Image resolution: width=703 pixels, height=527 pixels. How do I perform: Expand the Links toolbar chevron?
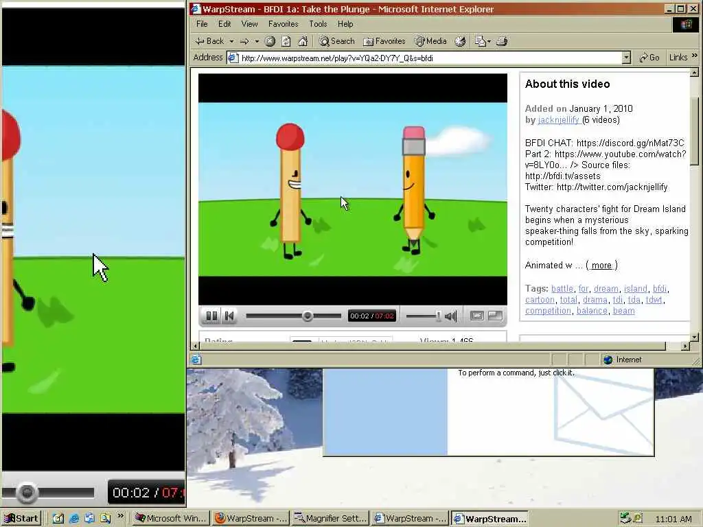coord(695,56)
